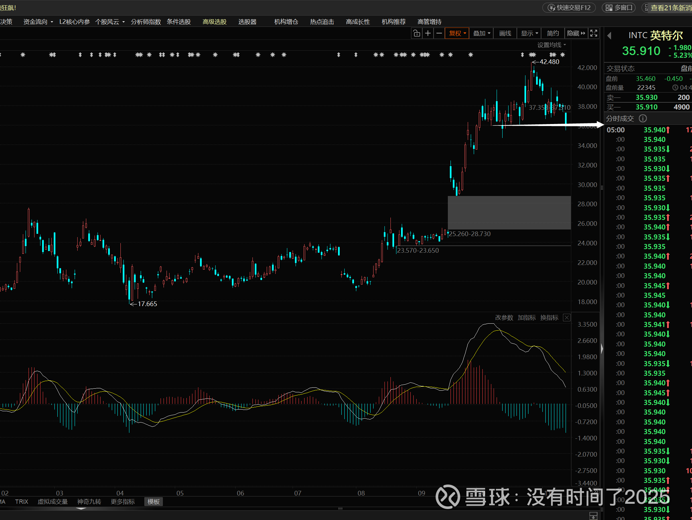The width and height of the screenshot is (692, 520).
Task: Click the 42.480 high price marker
Action: tap(549, 62)
